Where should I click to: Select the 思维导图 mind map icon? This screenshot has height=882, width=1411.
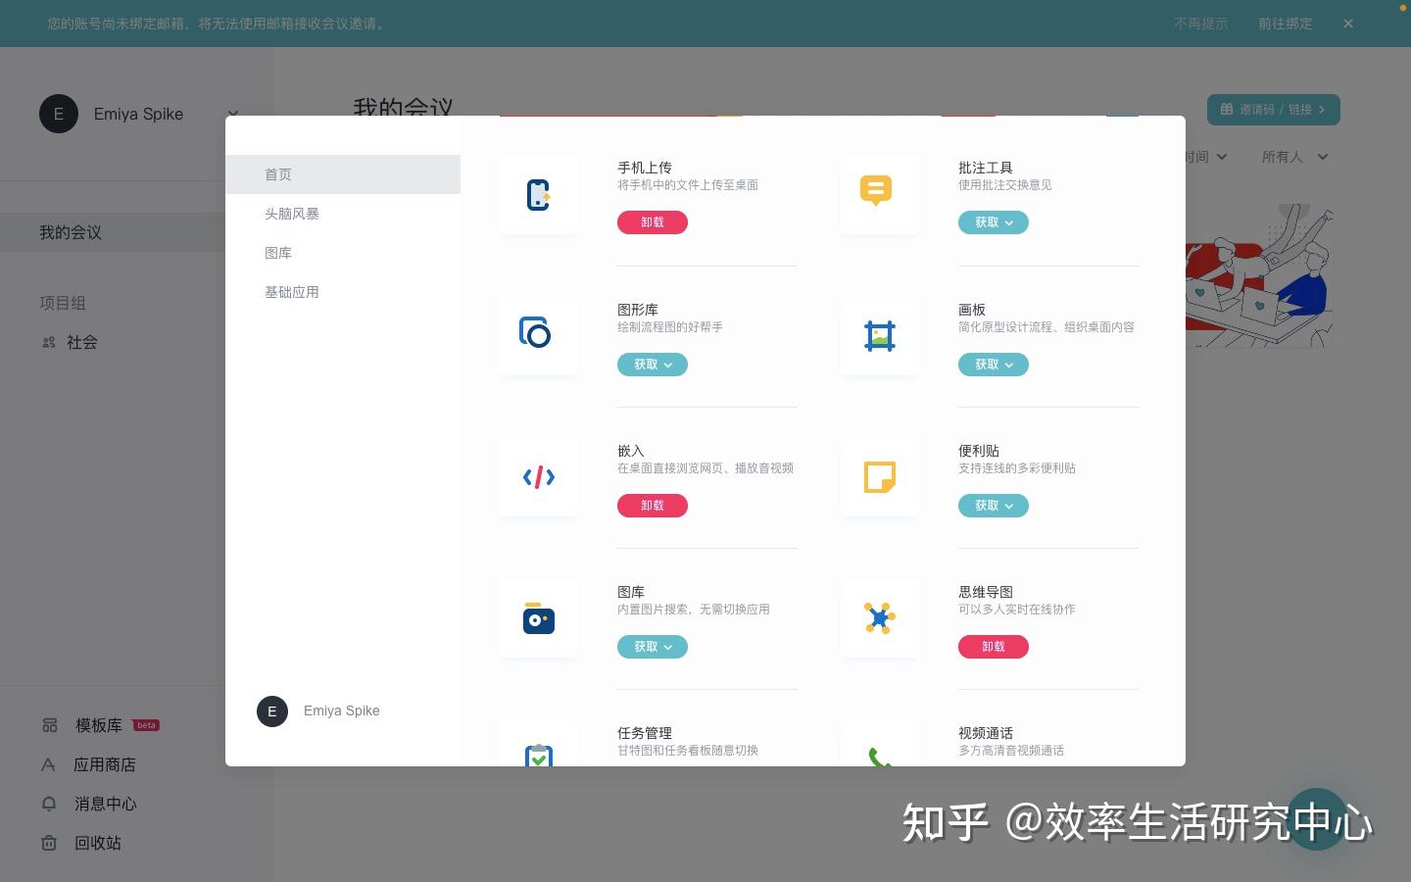point(879,618)
